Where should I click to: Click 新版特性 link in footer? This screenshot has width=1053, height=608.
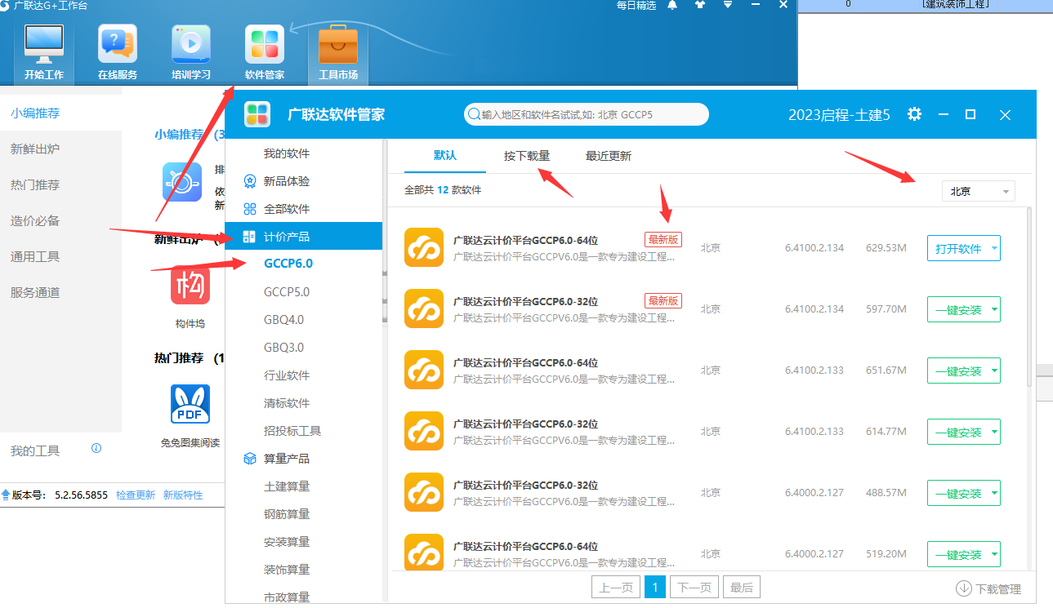[183, 495]
